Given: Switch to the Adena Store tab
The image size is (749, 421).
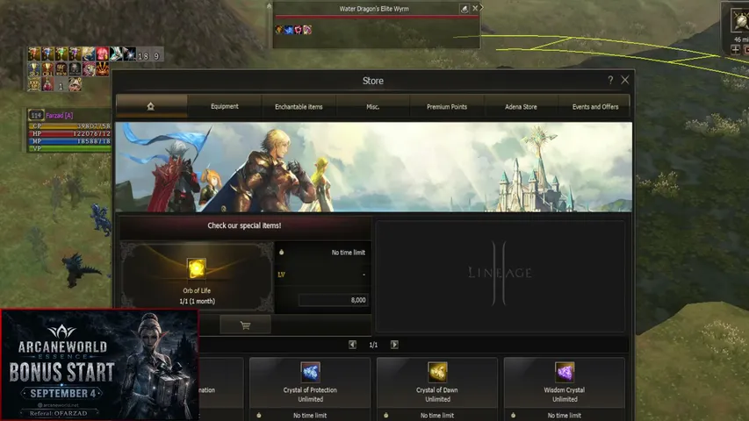Looking at the screenshot, I should 521,106.
